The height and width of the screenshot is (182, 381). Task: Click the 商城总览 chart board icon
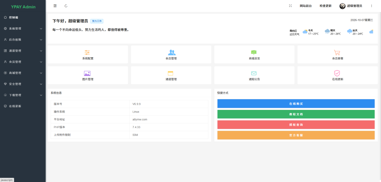(x=254, y=52)
